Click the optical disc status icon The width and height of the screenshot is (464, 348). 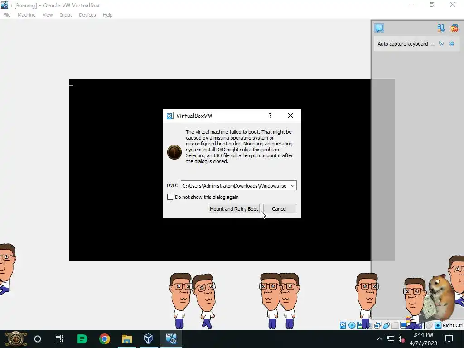[x=352, y=325]
